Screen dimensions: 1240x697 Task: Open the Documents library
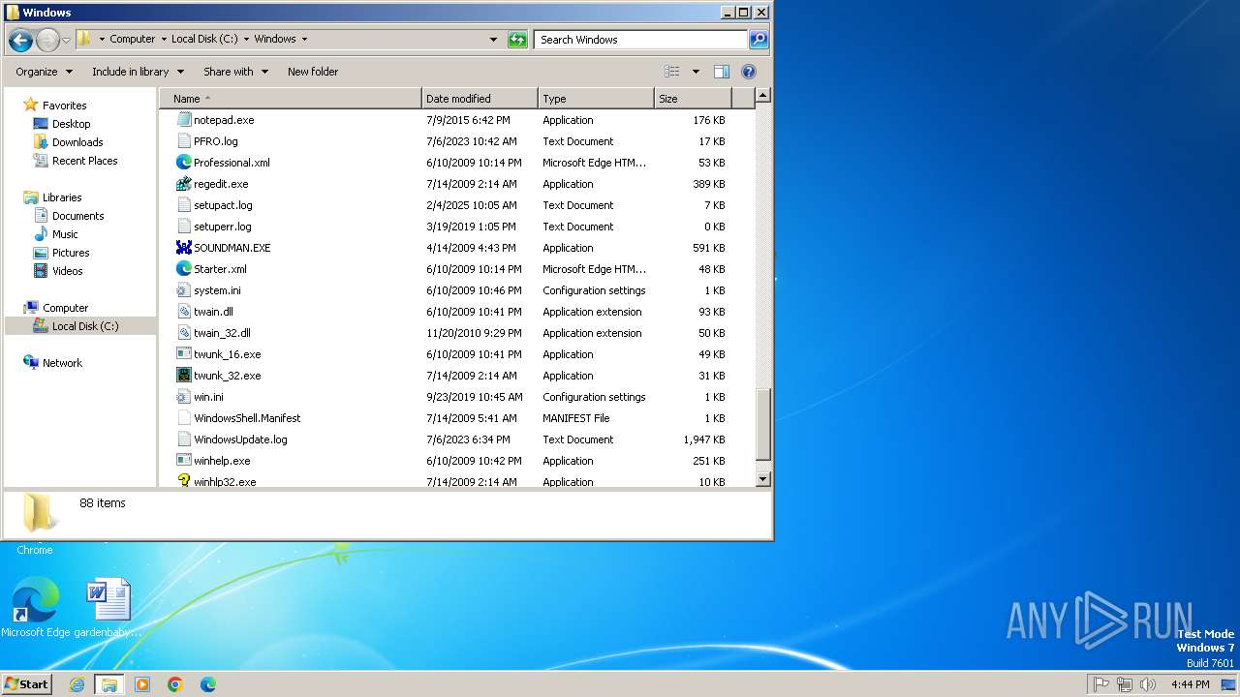point(77,216)
